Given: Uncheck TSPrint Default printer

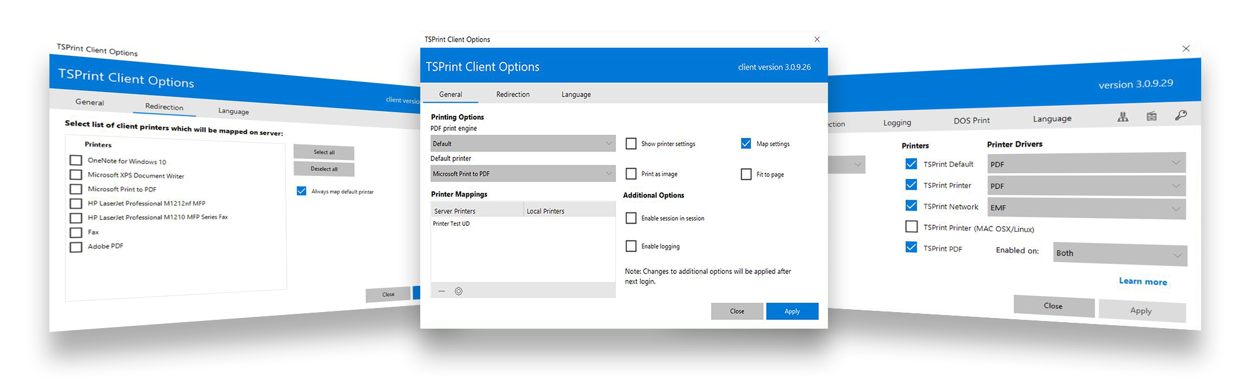Looking at the screenshot, I should 911,163.
